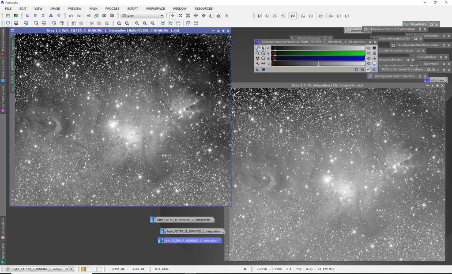The height and width of the screenshot is (274, 452).
Task: Open the File Explorer side panel
Action: (x=3, y=228)
